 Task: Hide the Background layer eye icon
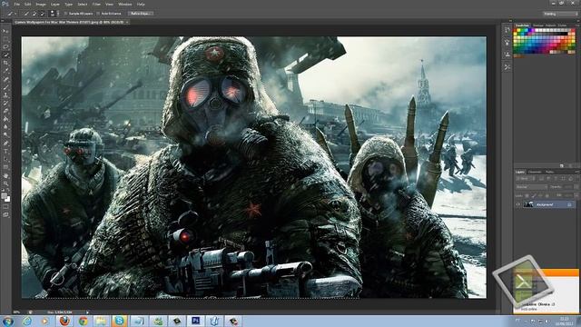[518, 204]
